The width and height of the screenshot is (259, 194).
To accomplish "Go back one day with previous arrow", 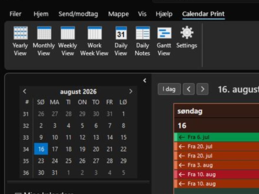I will [189, 89].
